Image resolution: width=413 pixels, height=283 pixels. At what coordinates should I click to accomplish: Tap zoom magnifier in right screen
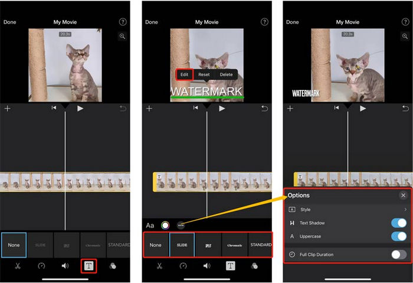coord(405,36)
